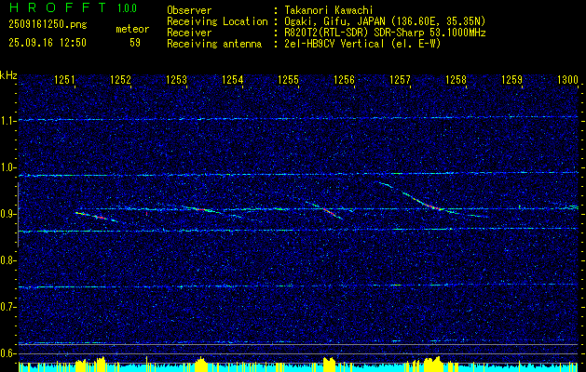Click the 1254 time marker
586x372 pixels.
coord(233,80)
